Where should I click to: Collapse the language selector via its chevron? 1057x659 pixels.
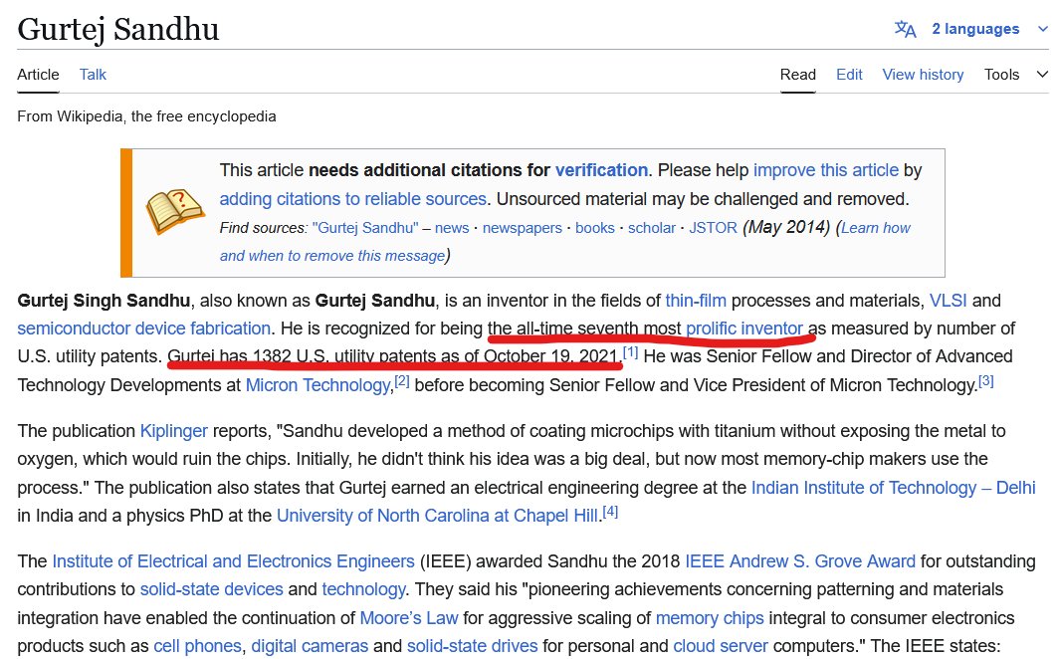coord(1041,28)
